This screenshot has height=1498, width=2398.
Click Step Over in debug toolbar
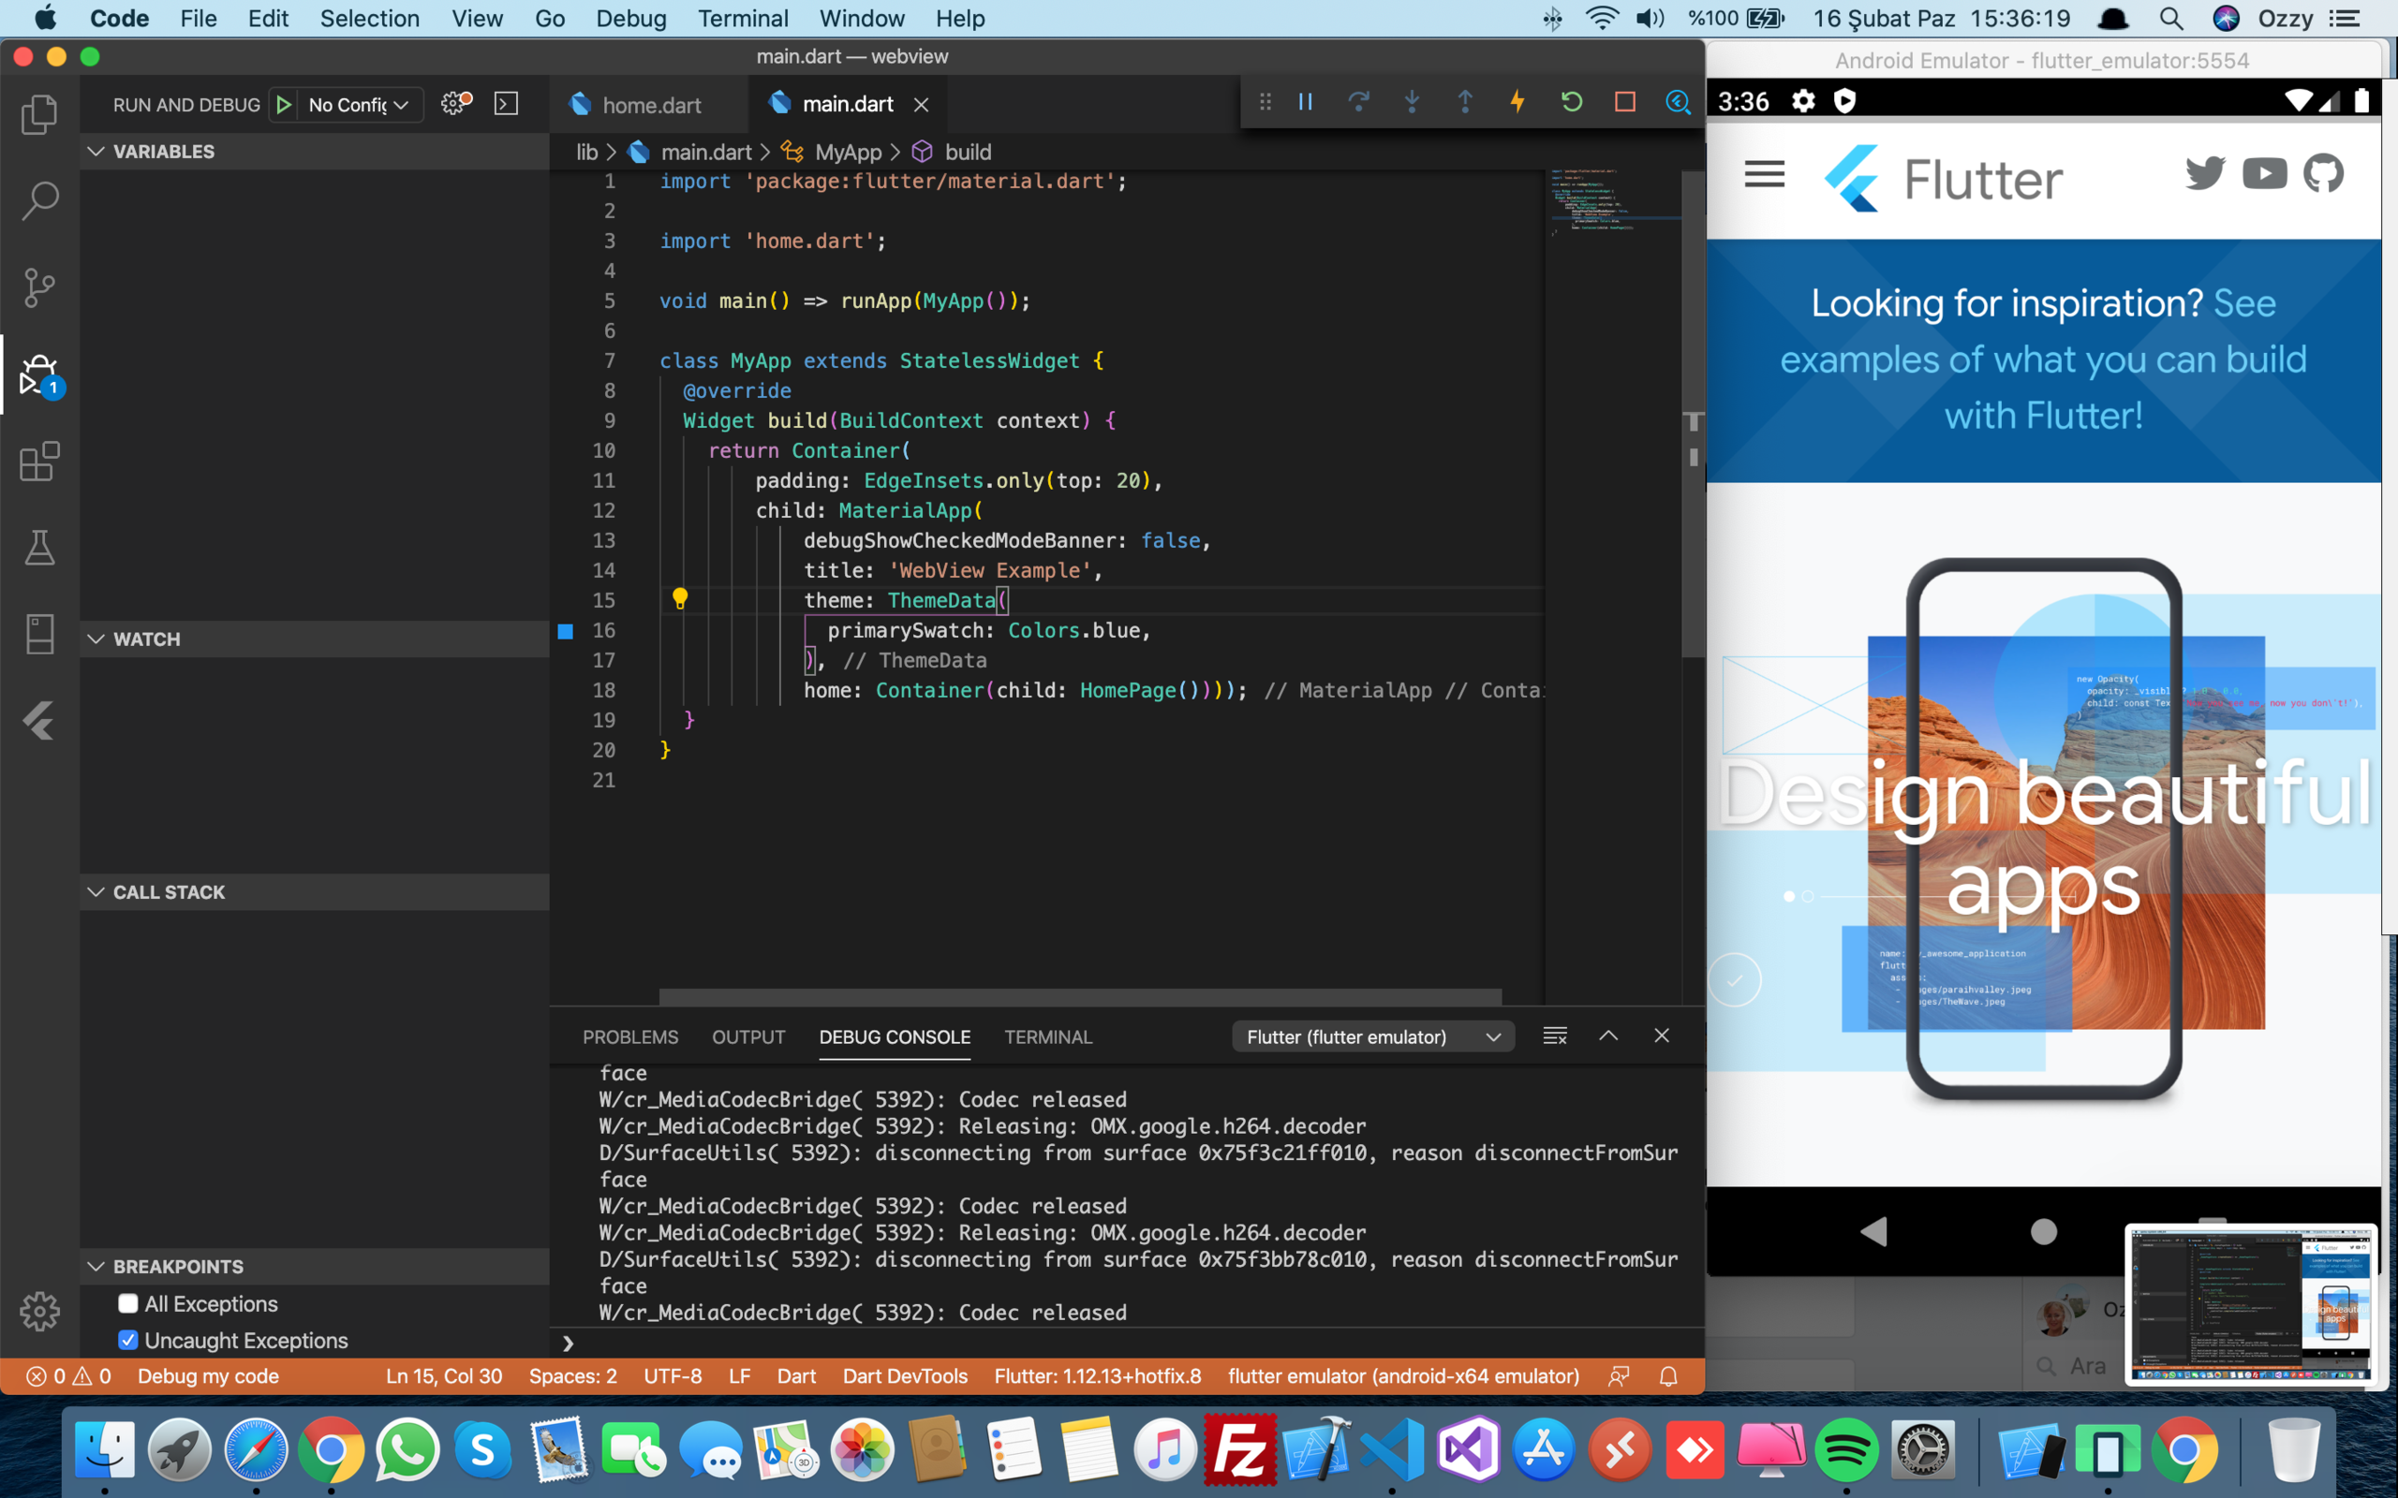click(1358, 102)
